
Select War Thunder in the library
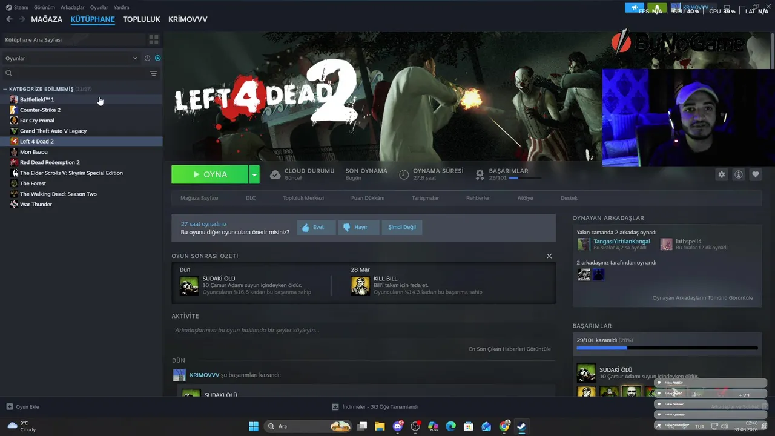(x=81, y=205)
